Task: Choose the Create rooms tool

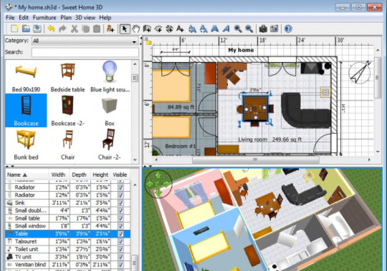Action: click(x=158, y=29)
